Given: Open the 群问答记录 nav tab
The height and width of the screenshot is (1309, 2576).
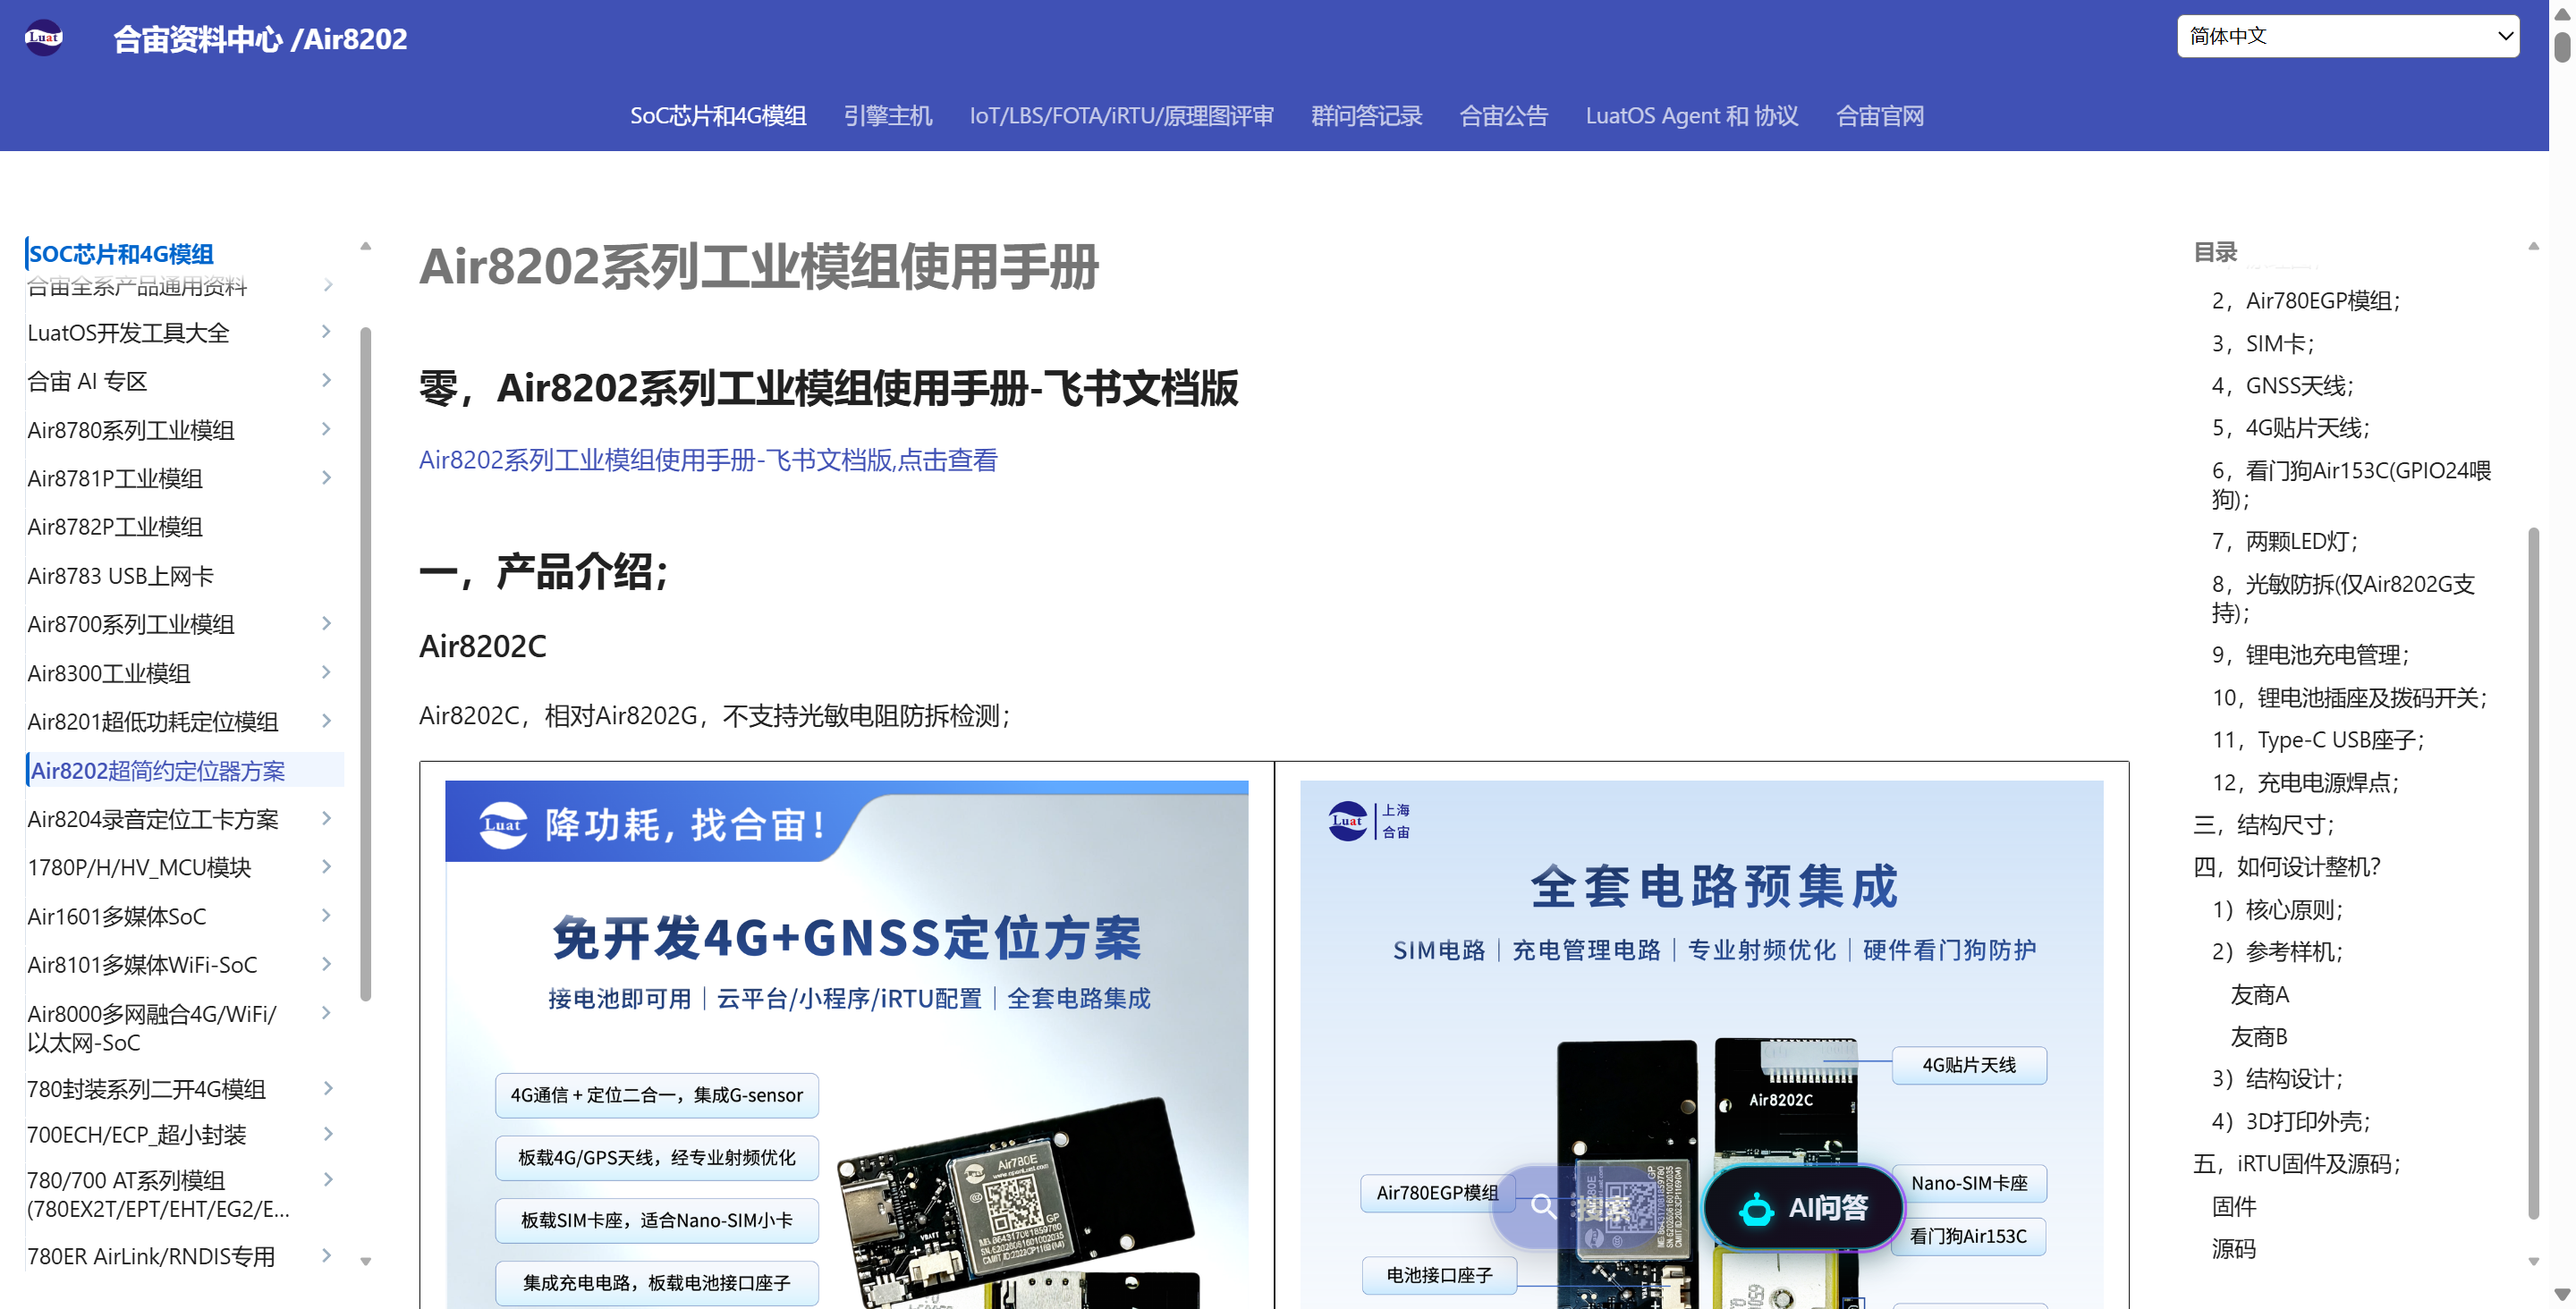Looking at the screenshot, I should tap(1366, 116).
